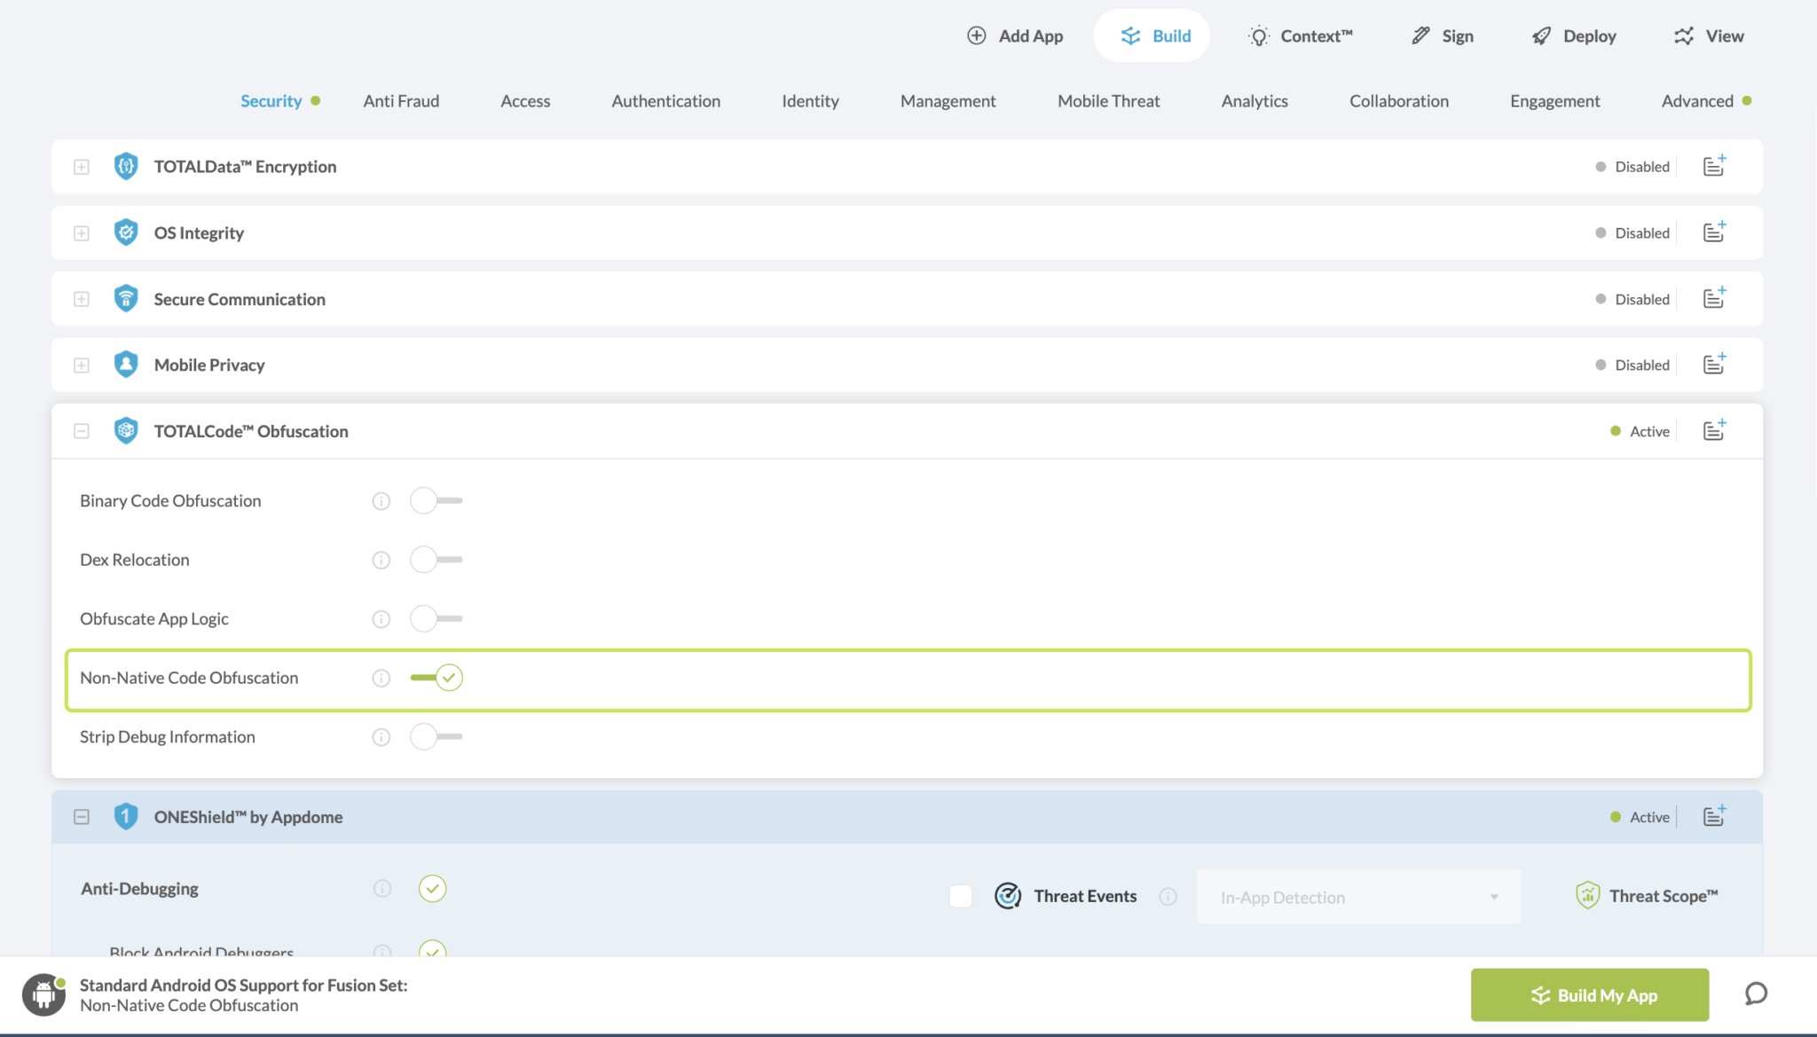This screenshot has width=1817, height=1037.
Task: Click the Add App icon
Action: coord(976,35)
